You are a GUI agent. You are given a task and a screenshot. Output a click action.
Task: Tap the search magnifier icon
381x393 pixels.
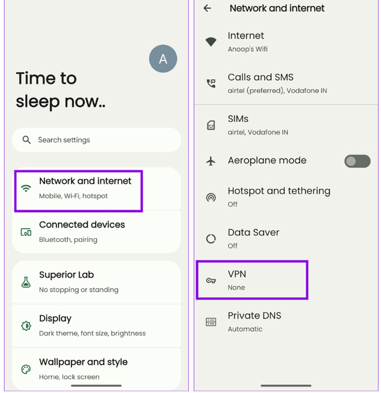26,140
